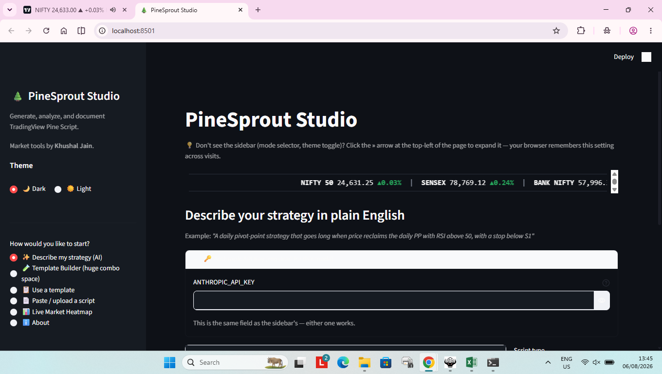This screenshot has width=662, height=374.
Task: Click the SENSEX 78,769.12 ticker text
Action: coord(467,183)
